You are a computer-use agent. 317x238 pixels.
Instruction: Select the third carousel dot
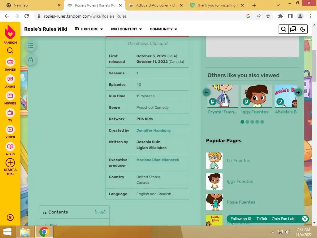pos(252,122)
